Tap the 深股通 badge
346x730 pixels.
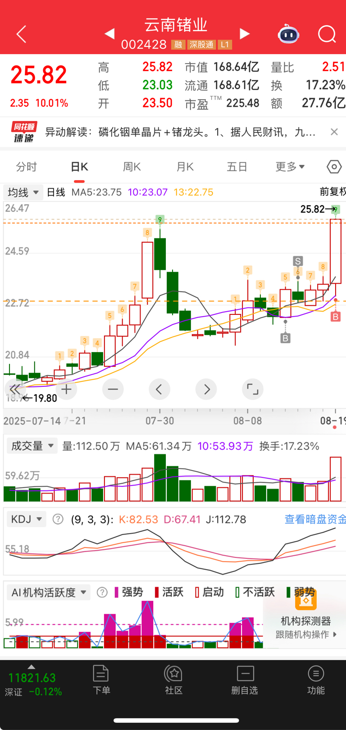[x=201, y=45]
